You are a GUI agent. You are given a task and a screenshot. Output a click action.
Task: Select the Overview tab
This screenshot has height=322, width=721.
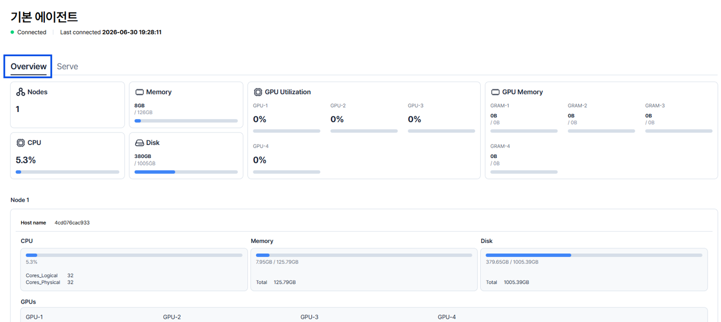pos(28,66)
